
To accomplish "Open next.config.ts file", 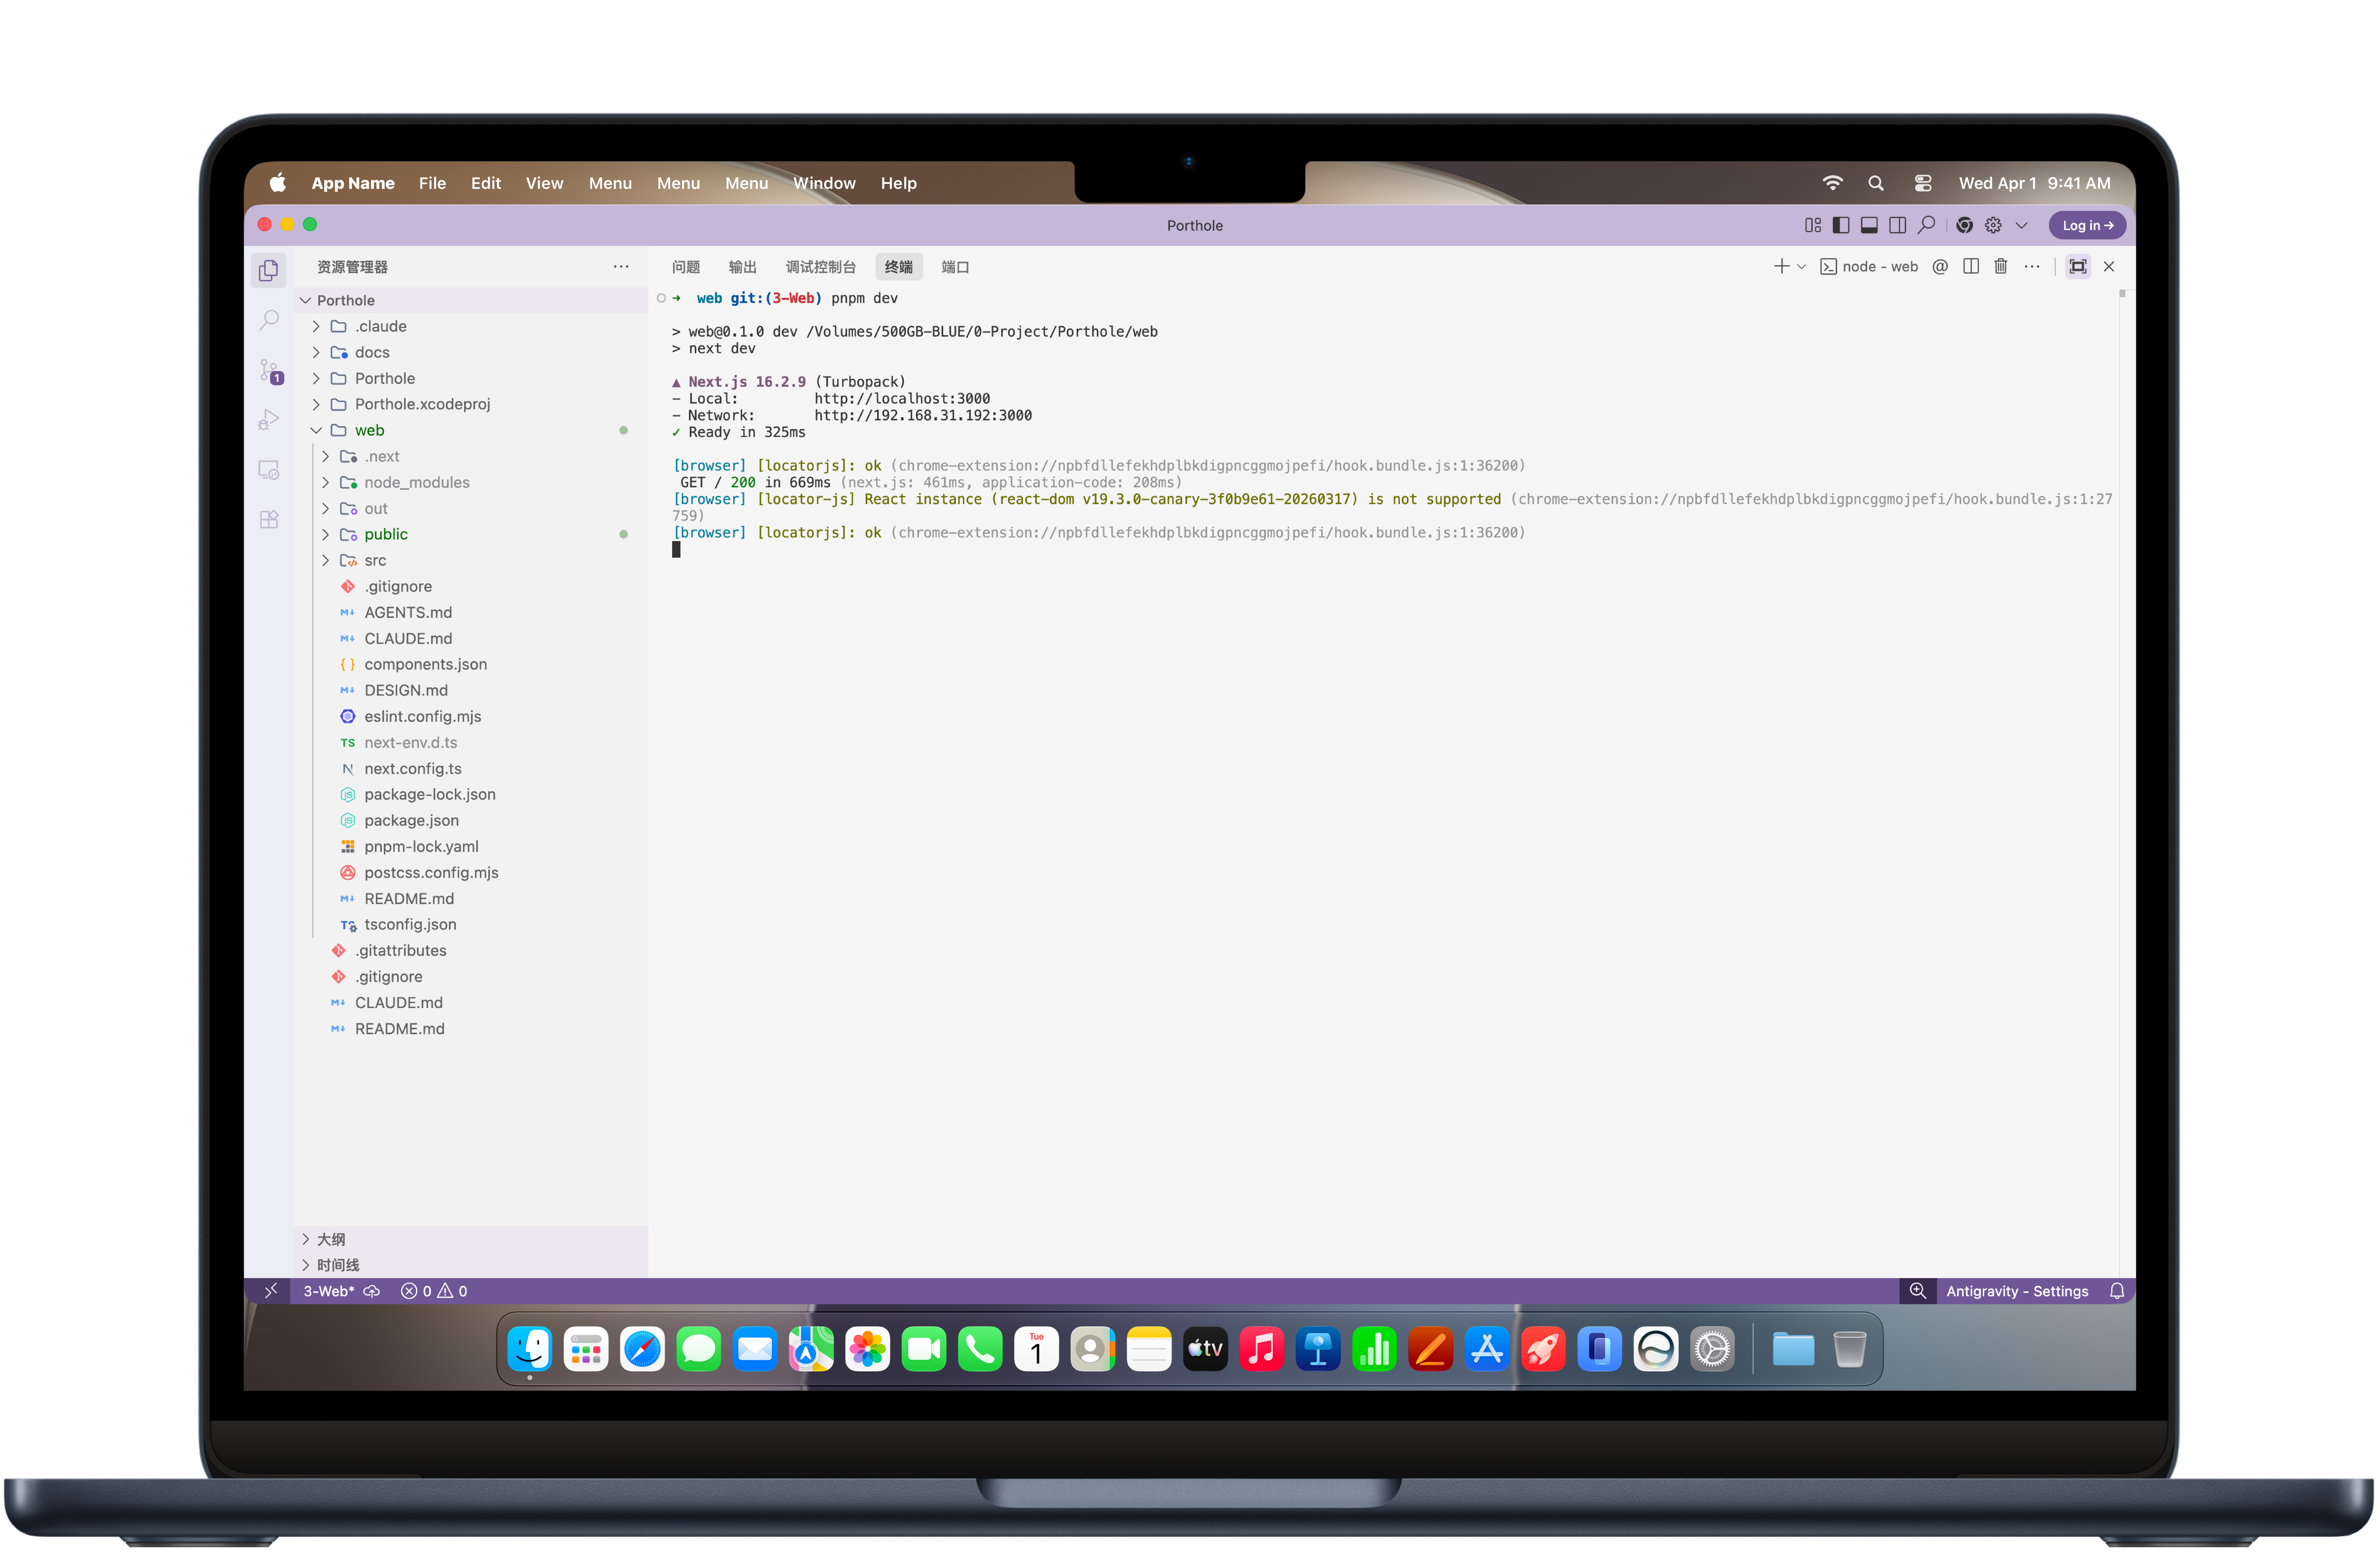I will pyautogui.click(x=471, y=768).
